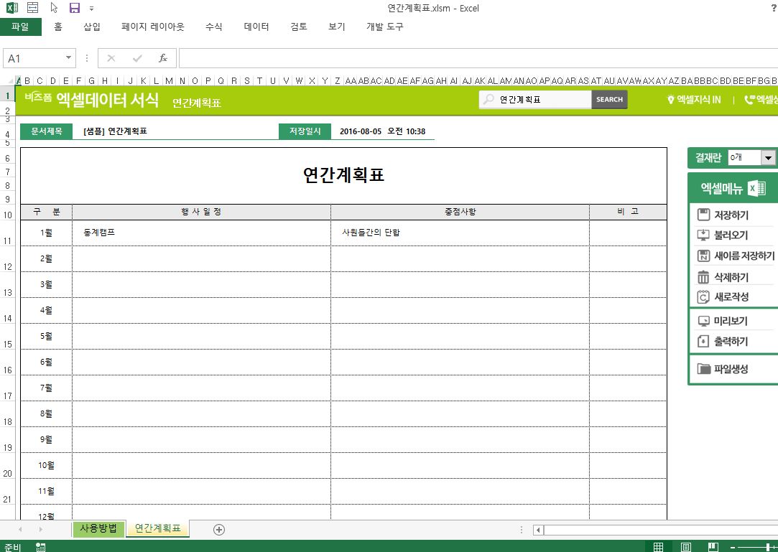Switch to the 홈 ribbon tab
This screenshot has height=552, width=778.
coord(58,27)
